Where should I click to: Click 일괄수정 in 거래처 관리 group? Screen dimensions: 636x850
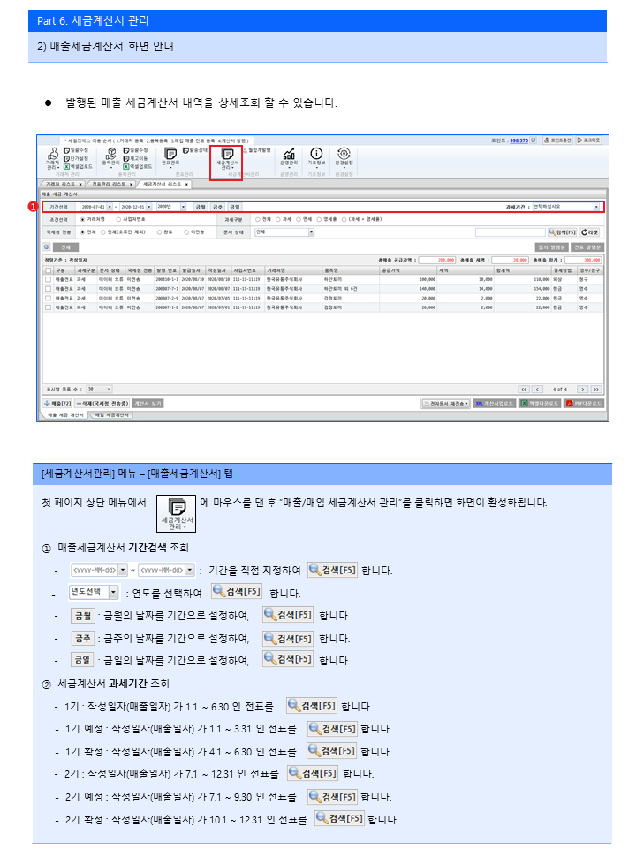point(76,150)
